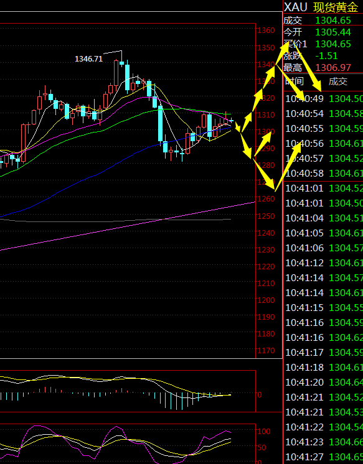
Task: Select the 10:41:04 tick time
Action: 304,218
